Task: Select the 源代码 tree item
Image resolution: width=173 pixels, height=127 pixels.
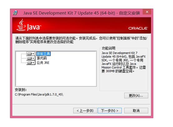Action: [42, 58]
